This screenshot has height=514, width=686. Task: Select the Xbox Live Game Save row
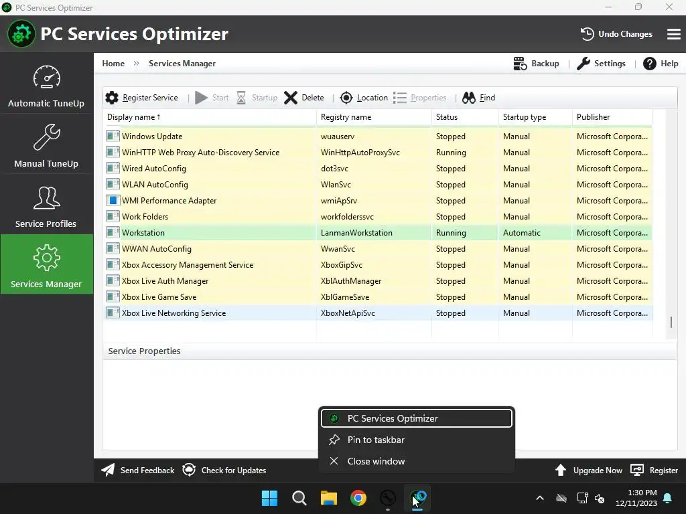pyautogui.click(x=379, y=297)
